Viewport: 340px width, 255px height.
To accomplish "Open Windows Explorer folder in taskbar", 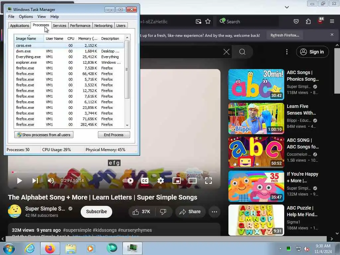I will tap(71, 248).
